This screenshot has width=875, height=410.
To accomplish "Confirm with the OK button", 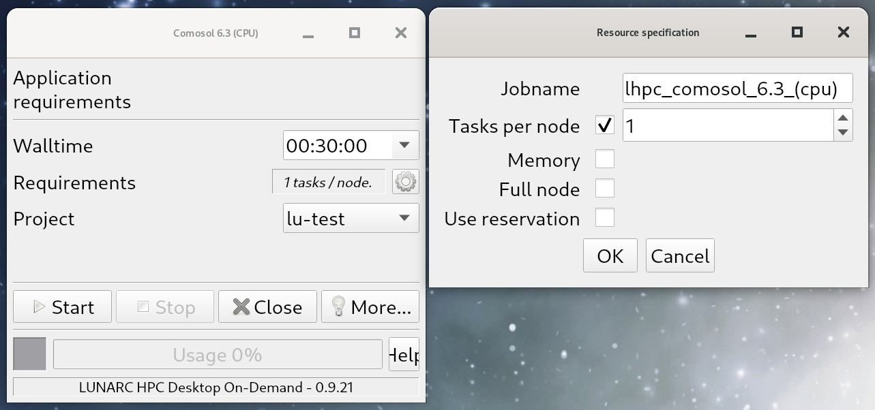I will (610, 255).
